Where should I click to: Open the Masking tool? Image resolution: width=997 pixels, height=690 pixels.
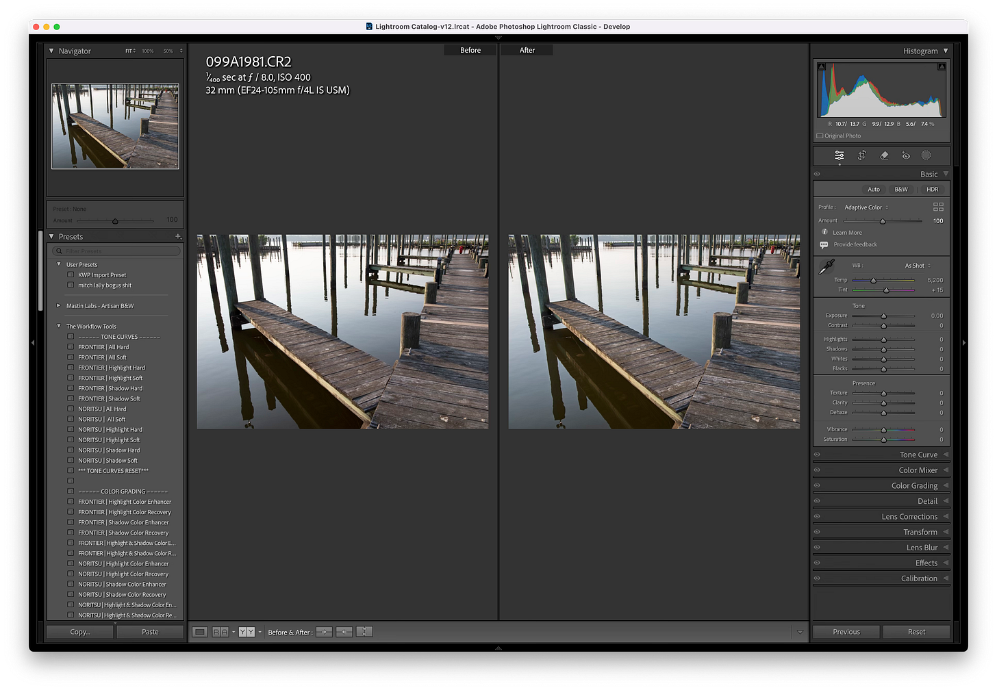click(926, 155)
